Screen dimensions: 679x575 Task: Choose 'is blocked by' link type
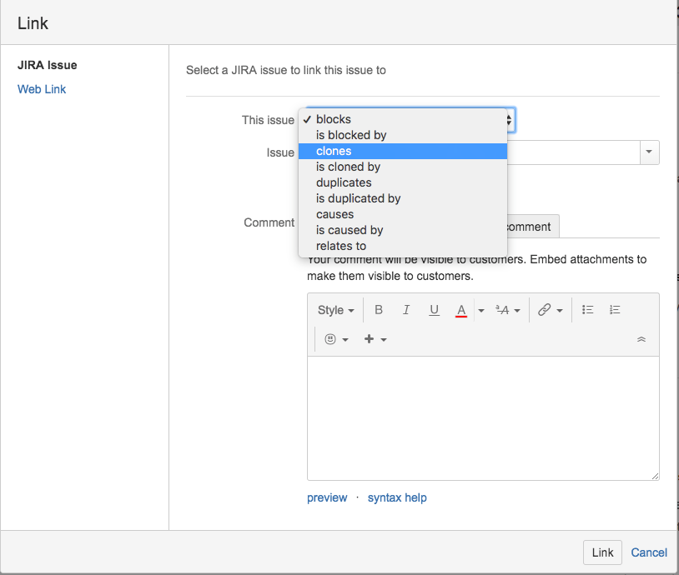[x=351, y=135]
